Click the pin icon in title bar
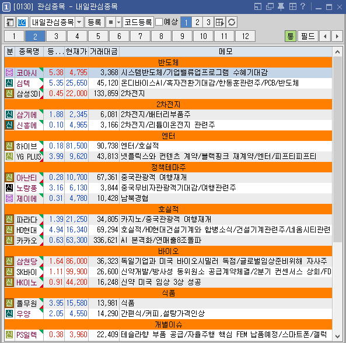 [281, 6]
